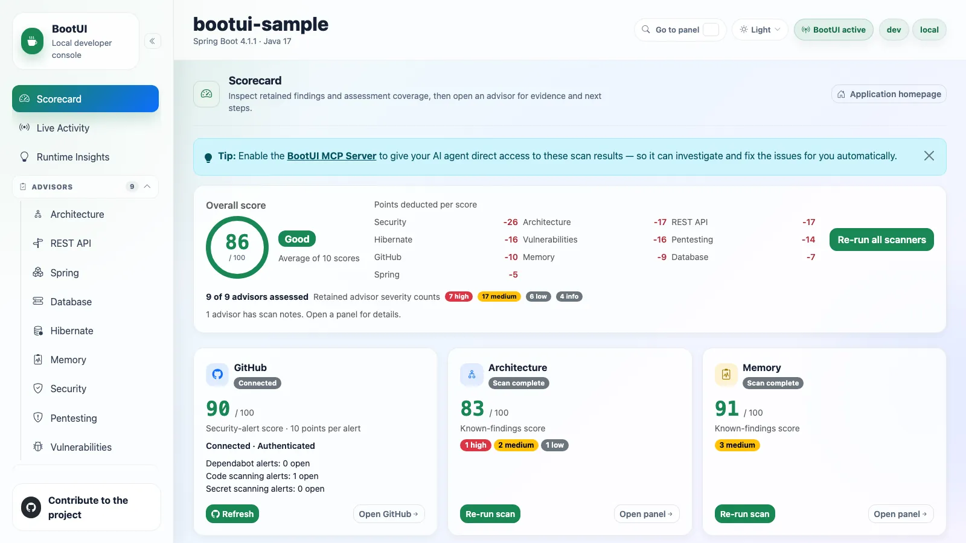Dismiss the MCP Server tip banner
966x543 pixels.
929,156
